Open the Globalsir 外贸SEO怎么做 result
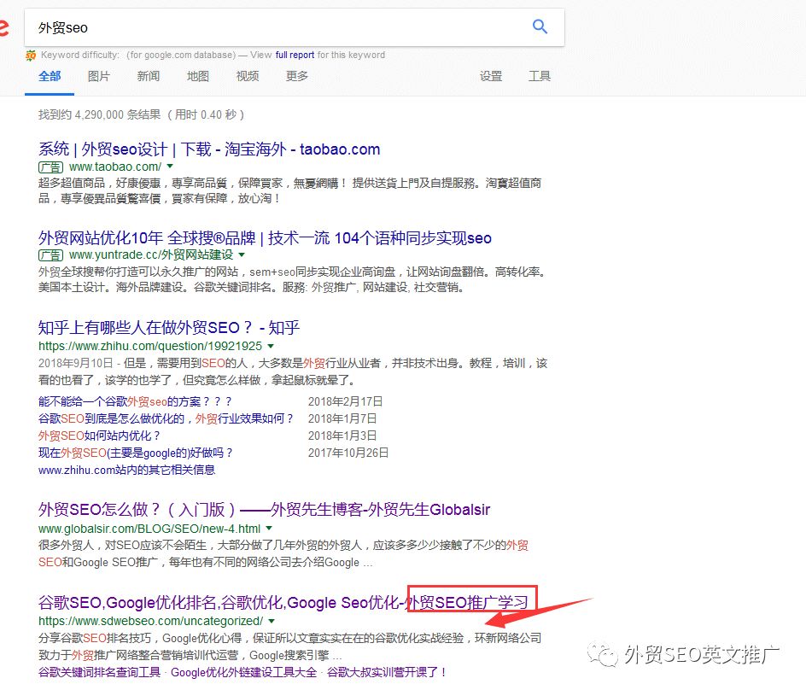Image resolution: width=806 pixels, height=690 pixels. tap(265, 509)
